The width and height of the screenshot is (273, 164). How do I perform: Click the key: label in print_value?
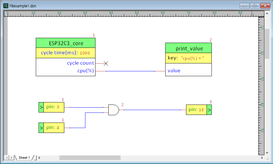coord(173,58)
